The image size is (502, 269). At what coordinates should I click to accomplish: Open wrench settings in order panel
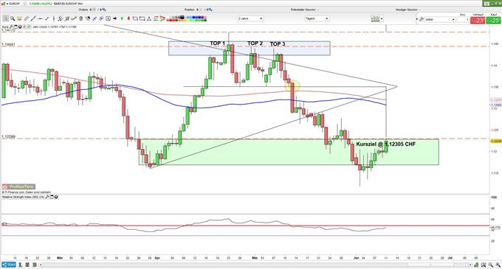coord(422,19)
